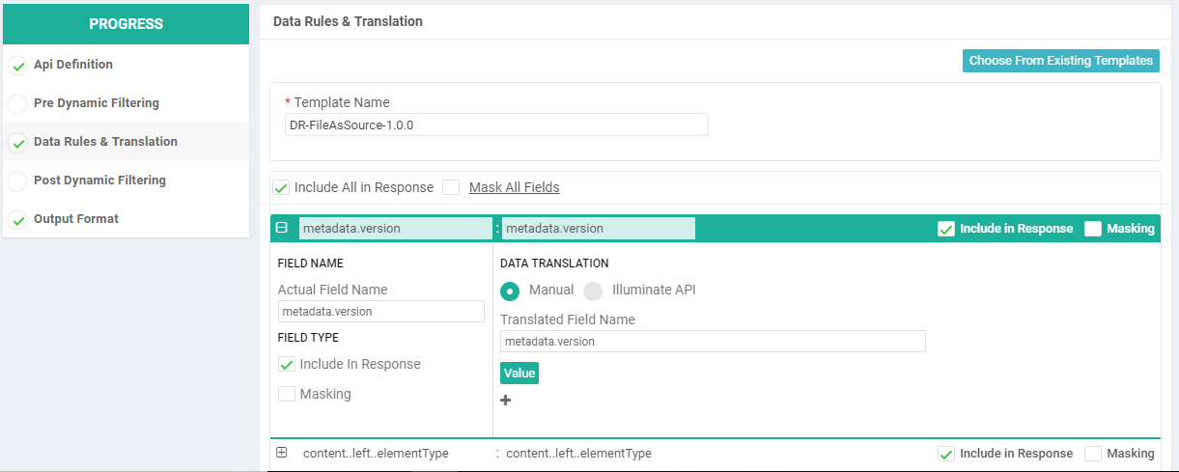Click Pre Dynamic Filtering empty status circle
The height and width of the screenshot is (472, 1179).
click(17, 104)
